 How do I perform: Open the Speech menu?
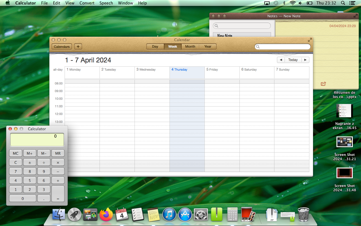tap(106, 3)
